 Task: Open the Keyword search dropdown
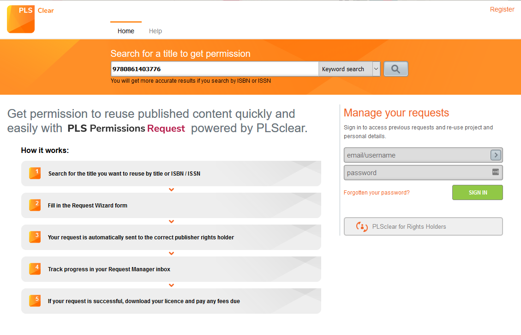pos(349,69)
